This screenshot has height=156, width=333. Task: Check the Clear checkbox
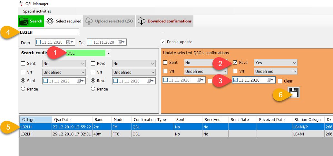click(280, 81)
